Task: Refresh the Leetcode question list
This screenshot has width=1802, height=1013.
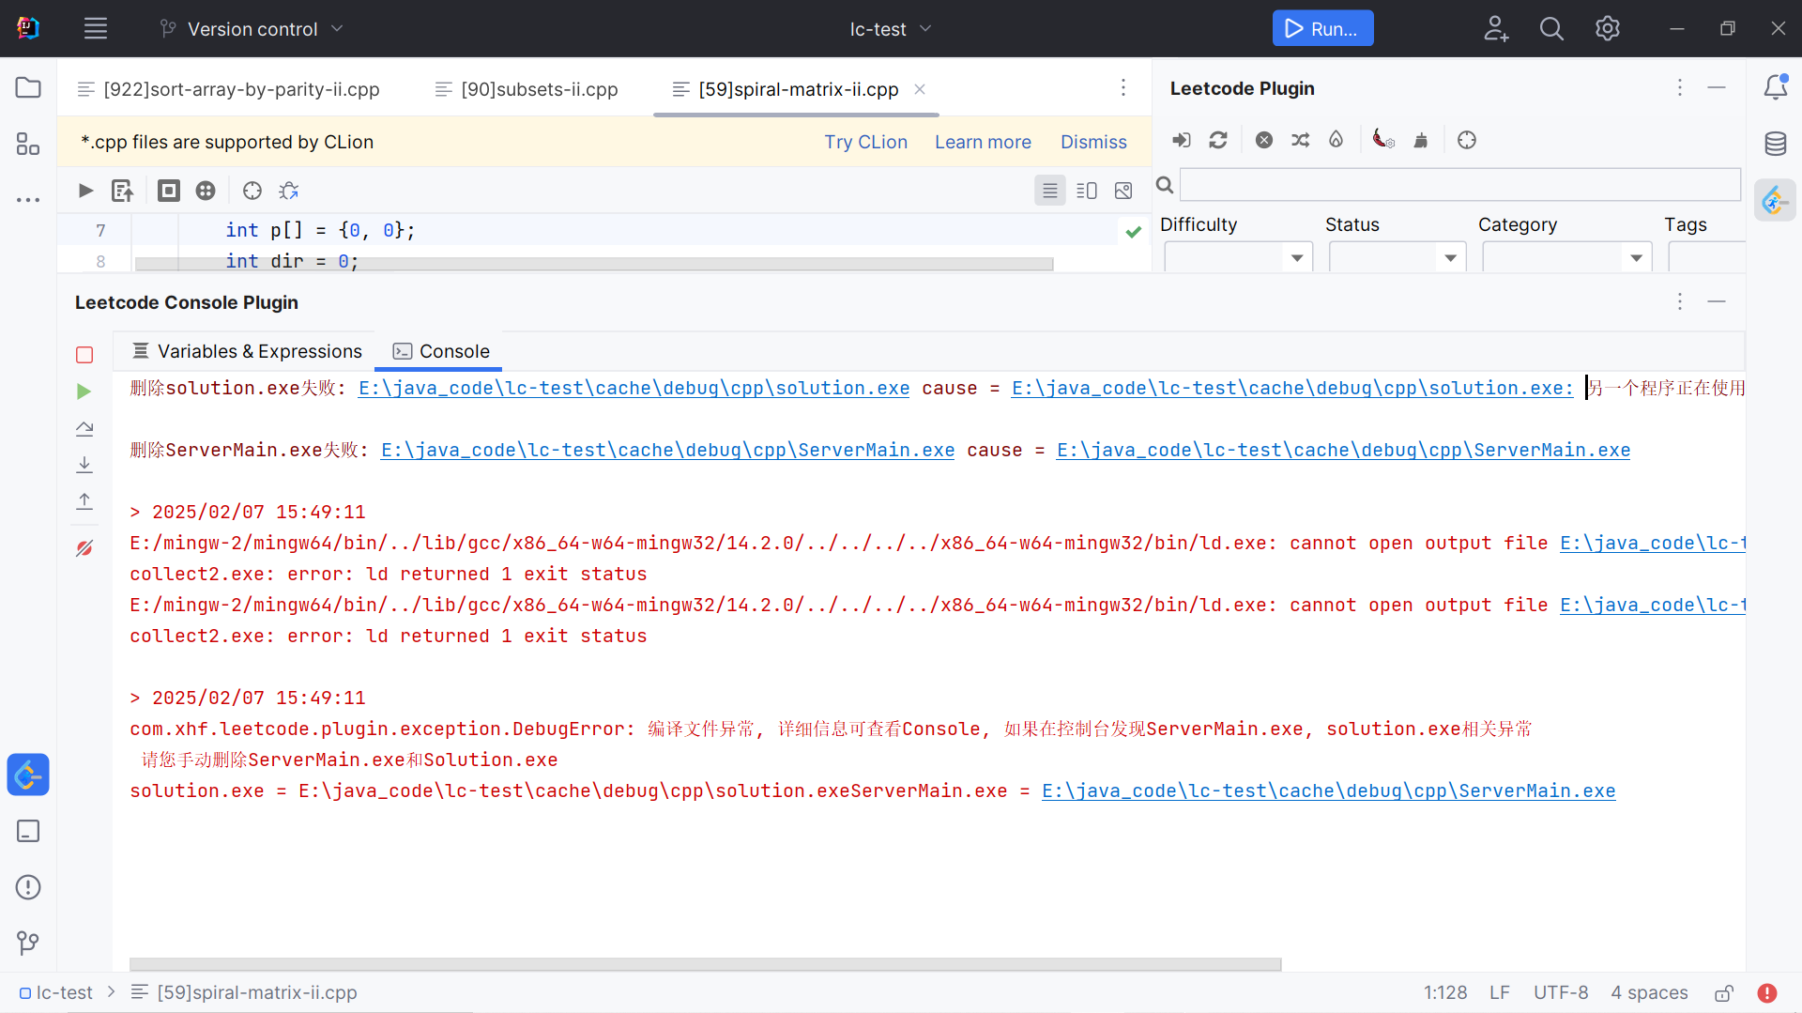Action: 1218,140
